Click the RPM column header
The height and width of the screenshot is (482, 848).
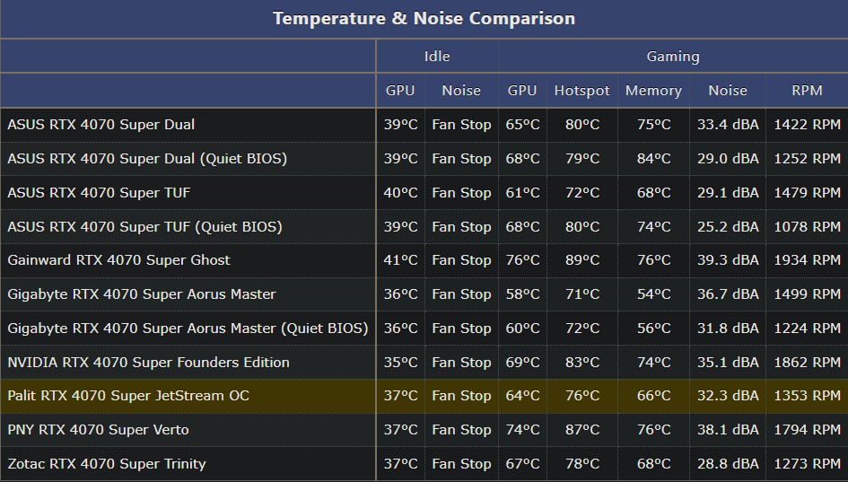[807, 91]
